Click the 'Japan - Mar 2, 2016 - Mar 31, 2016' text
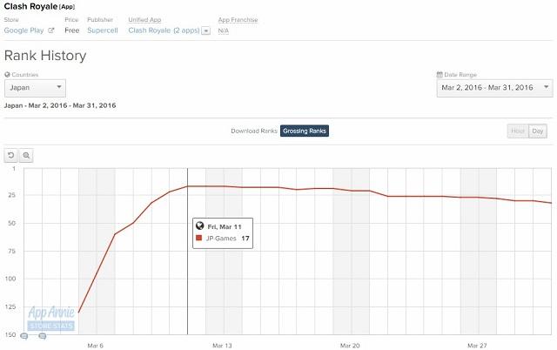 coord(60,105)
